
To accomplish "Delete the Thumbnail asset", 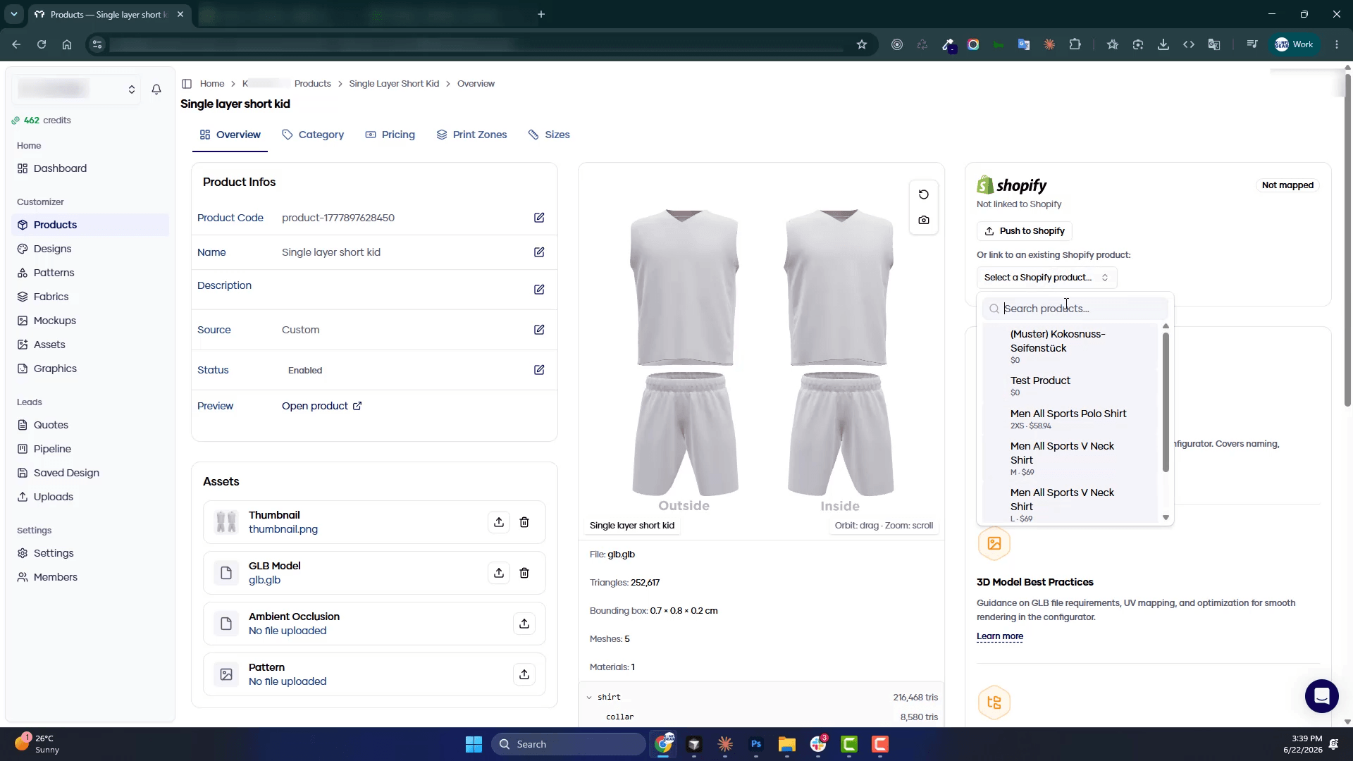I will coord(524,522).
